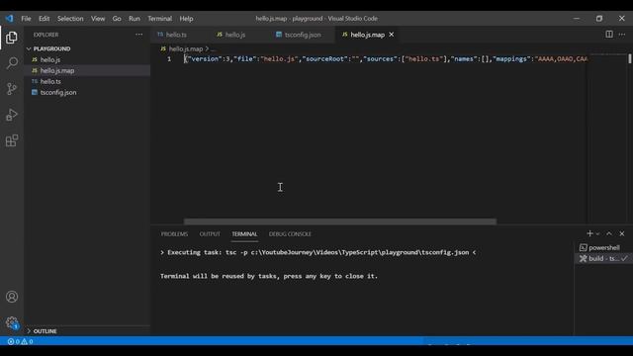Select the build task terminal instance
Screen dimensions: 633x356
[x=603, y=258]
